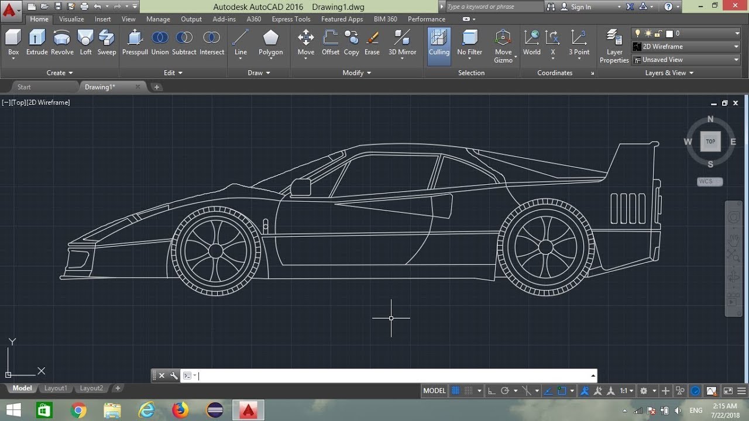Click the white layer color swatch
Image resolution: width=749 pixels, height=421 pixels.
669,34
